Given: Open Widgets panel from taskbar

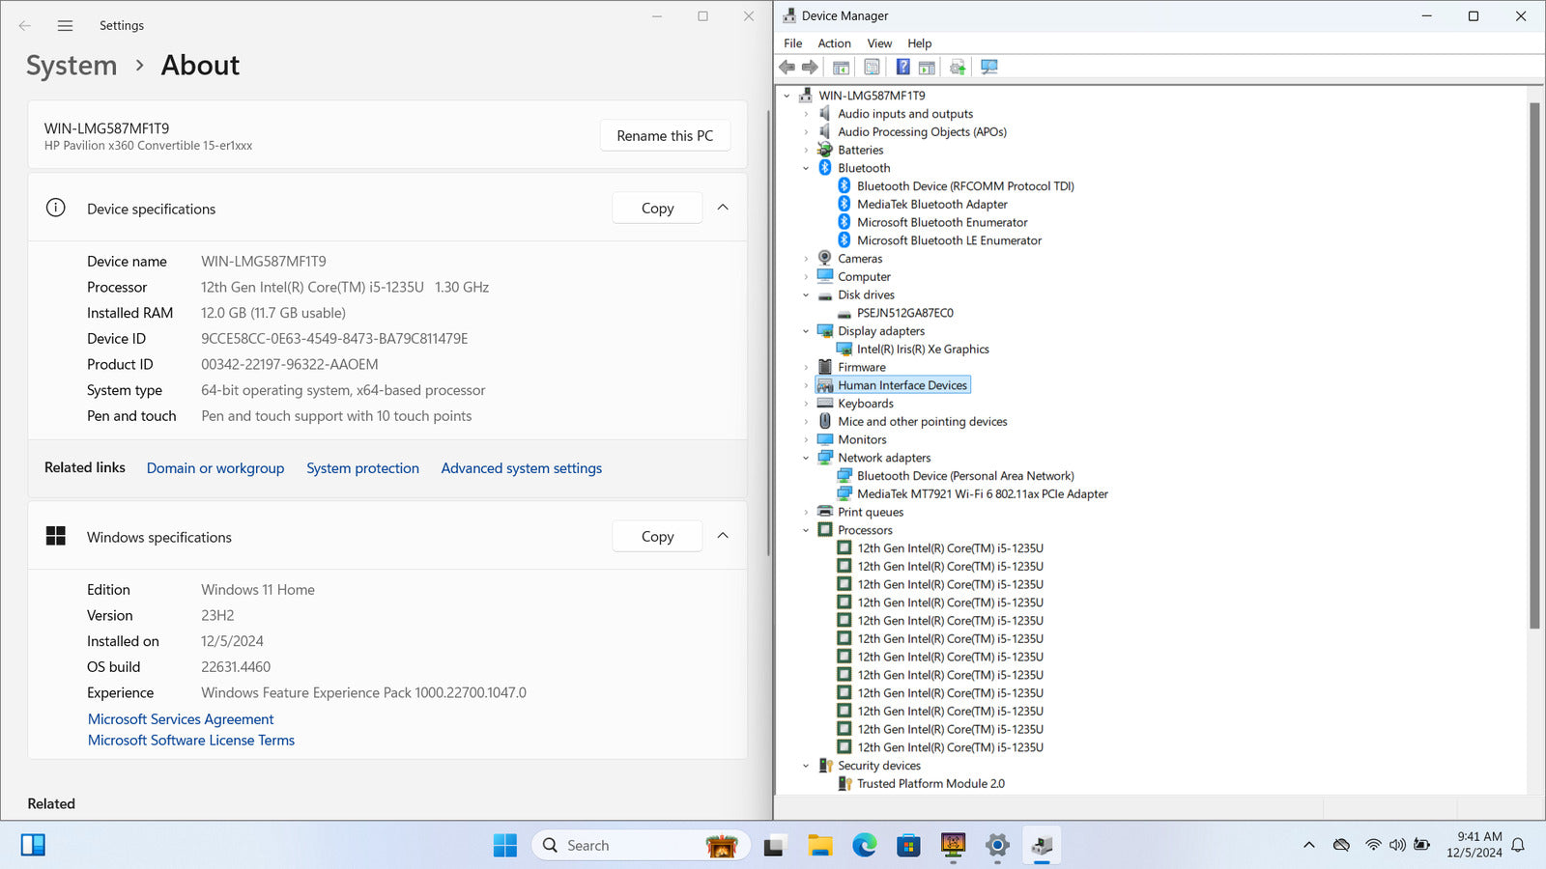Looking at the screenshot, I should pos(33,846).
